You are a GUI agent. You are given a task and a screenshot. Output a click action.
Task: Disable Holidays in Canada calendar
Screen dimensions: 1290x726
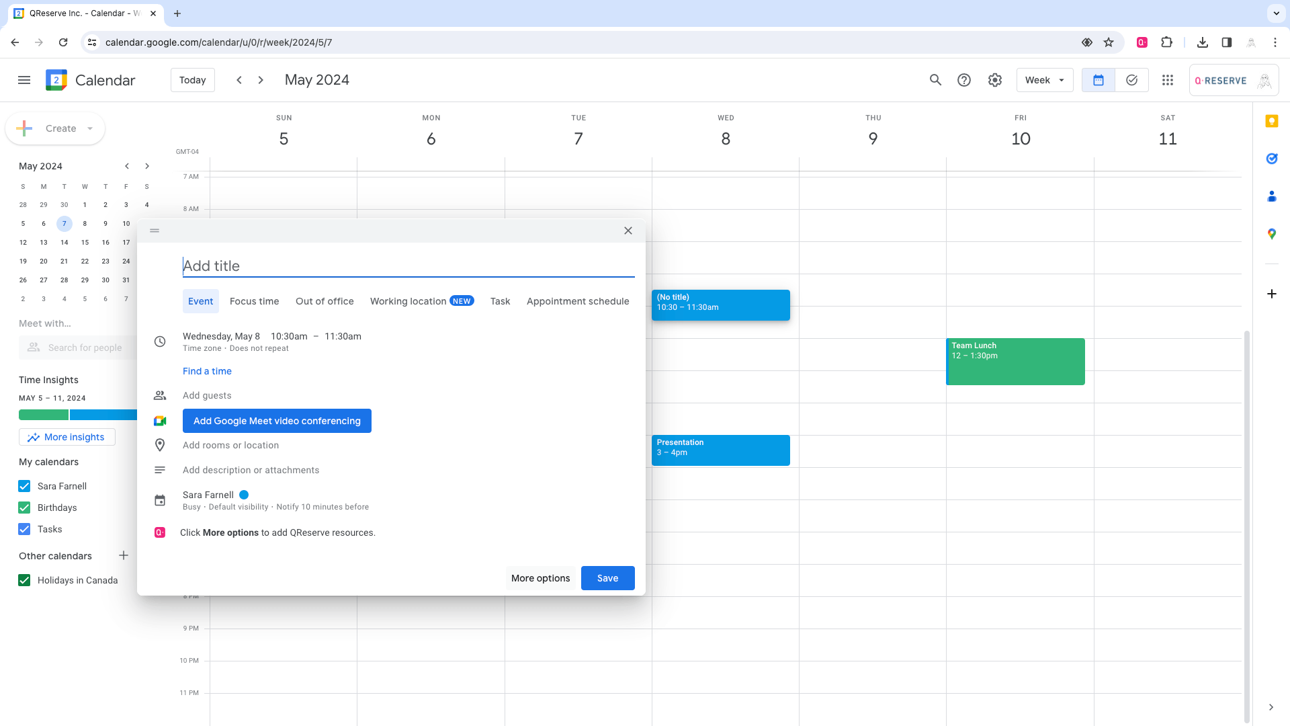[x=24, y=580]
